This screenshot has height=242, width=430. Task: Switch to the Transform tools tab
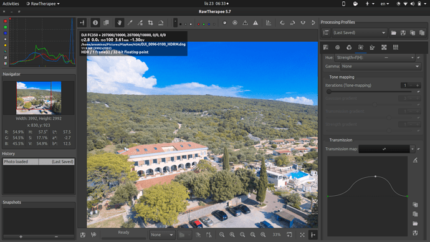372,47
